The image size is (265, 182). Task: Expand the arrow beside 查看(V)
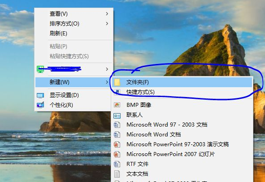(107, 14)
